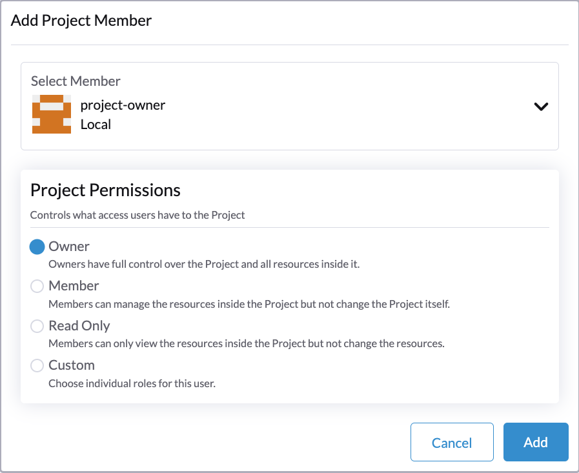Viewport: 579px width, 473px height.
Task: Click the Owner role label text
Action: [x=69, y=246]
